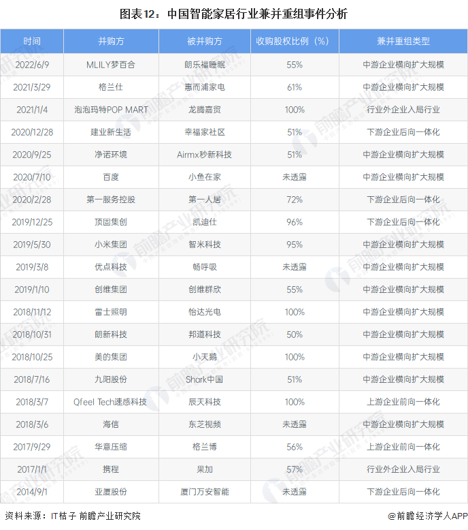This screenshot has width=468, height=530.
Task: Click the @前瞻经济学人APP credit
Action: pyautogui.click(x=427, y=516)
